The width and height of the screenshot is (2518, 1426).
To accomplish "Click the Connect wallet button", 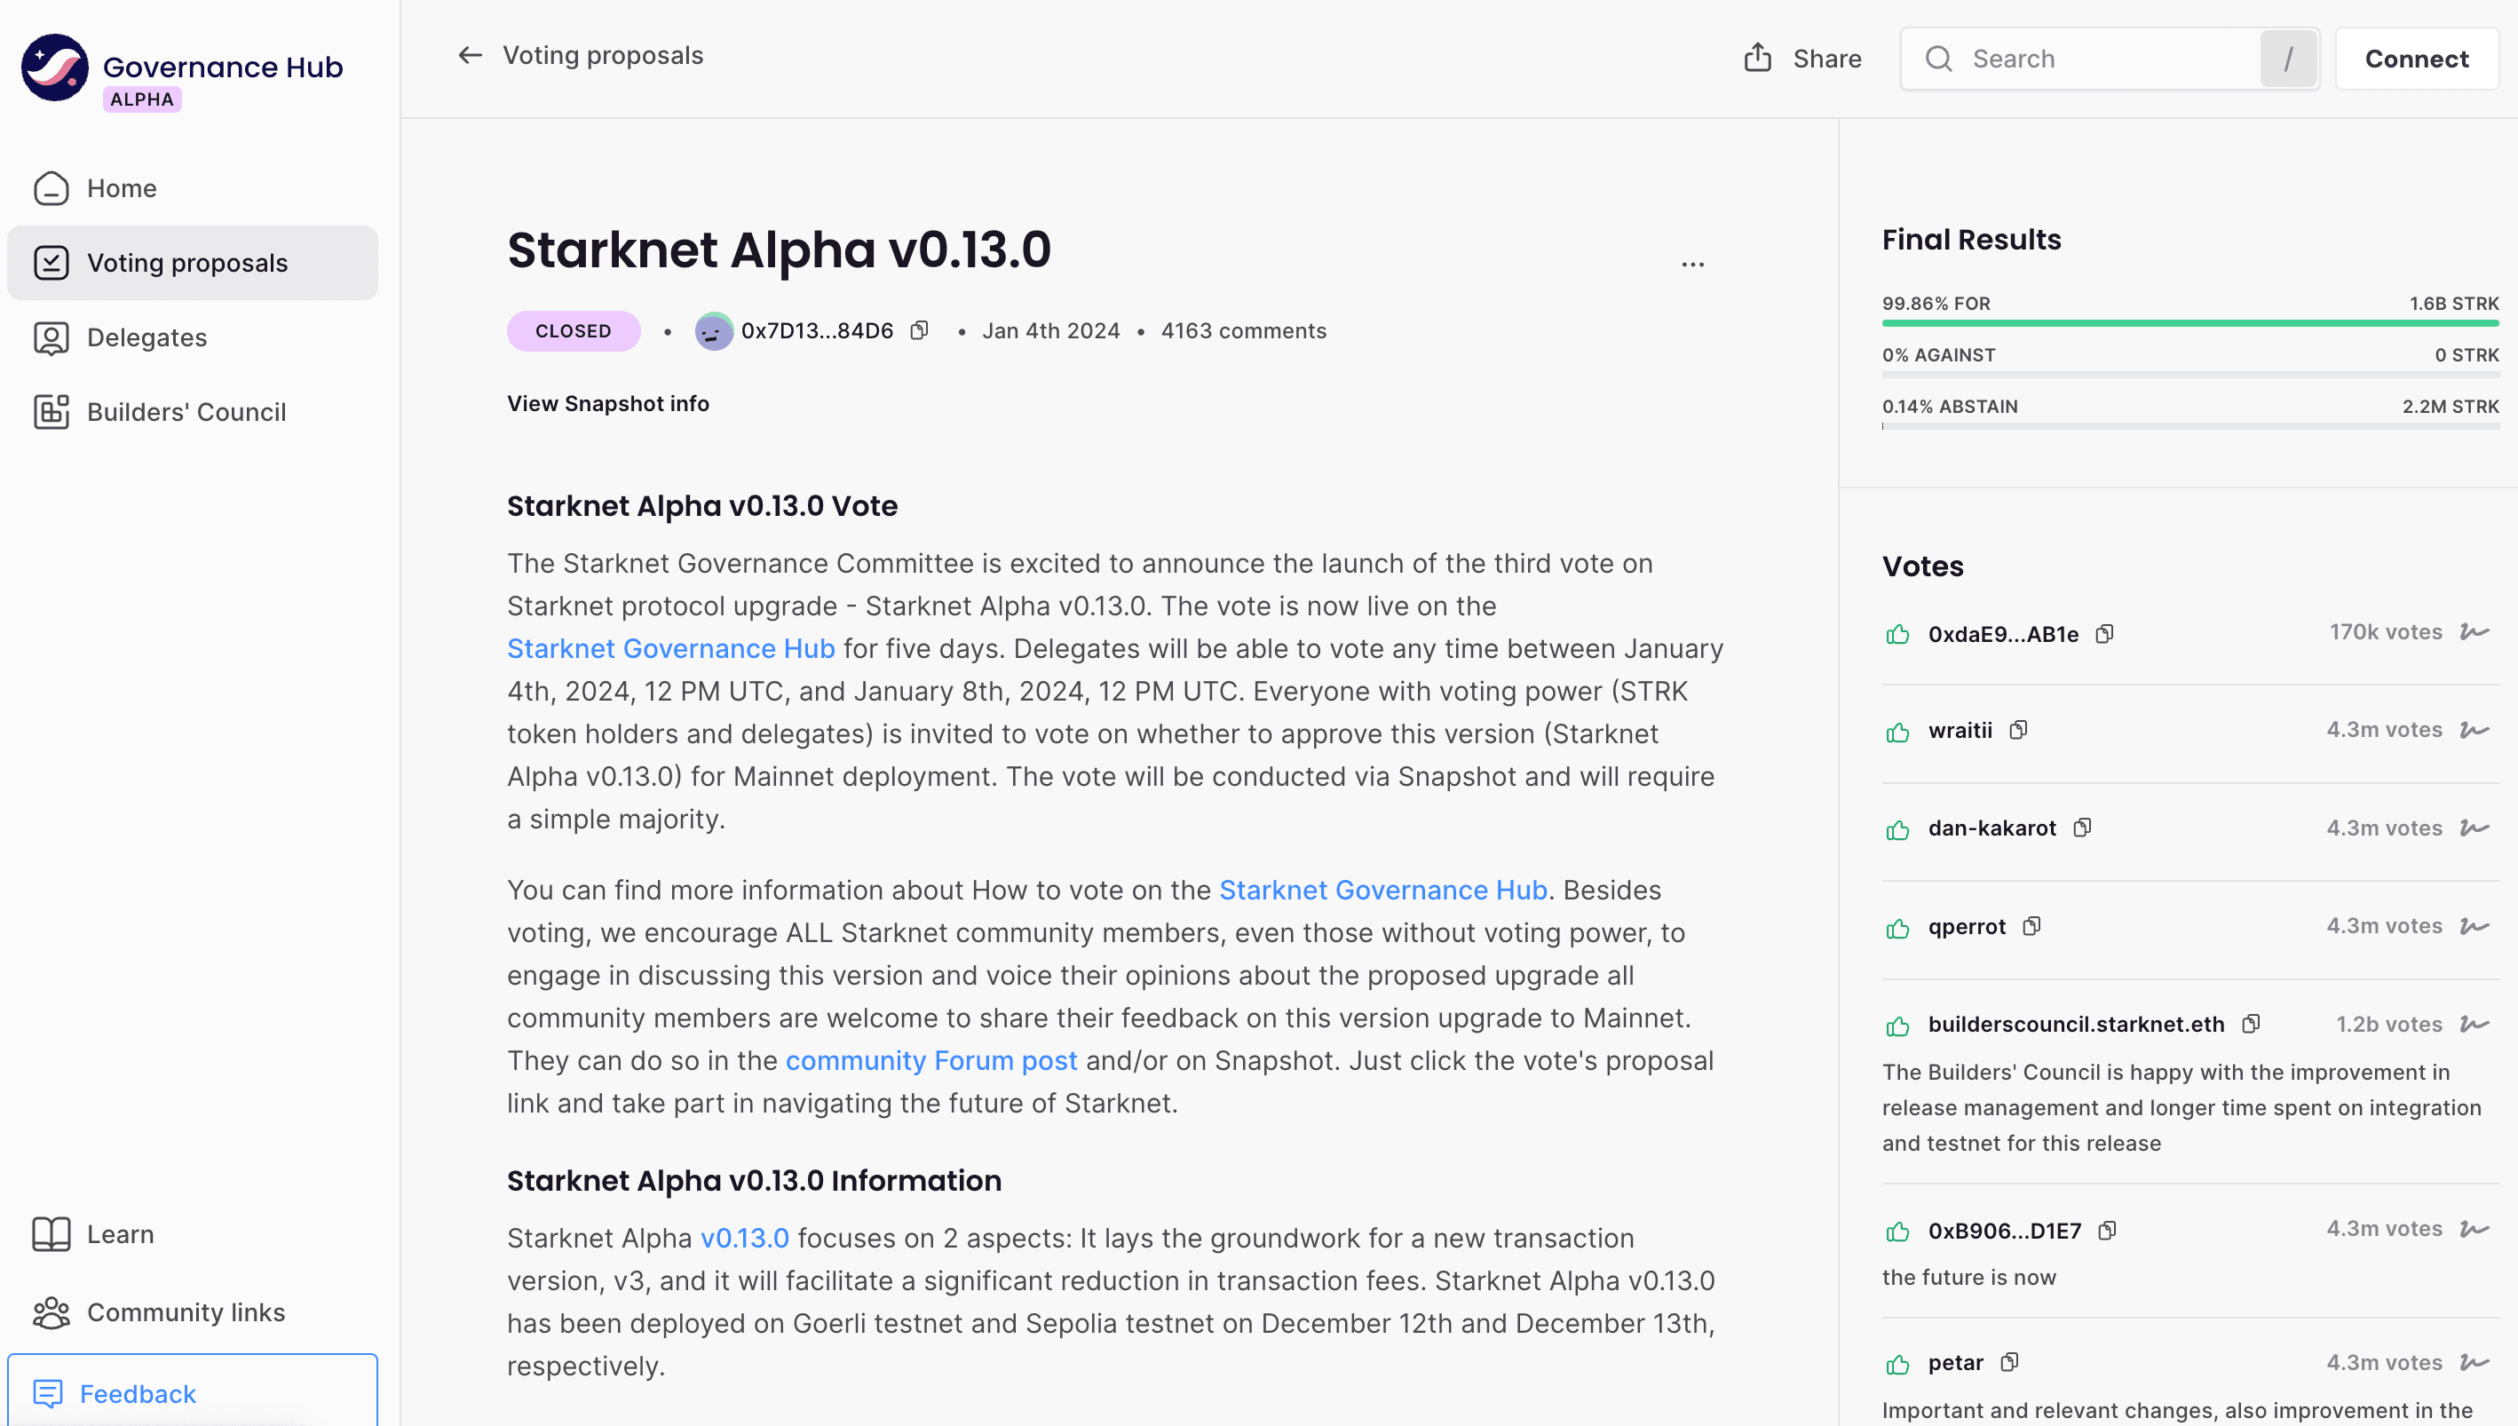I will point(2416,59).
